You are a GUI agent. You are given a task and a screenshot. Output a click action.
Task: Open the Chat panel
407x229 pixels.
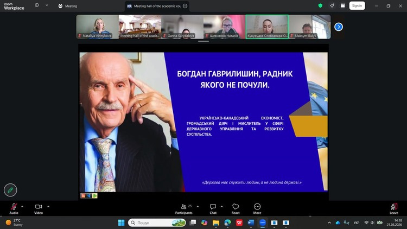point(213,208)
